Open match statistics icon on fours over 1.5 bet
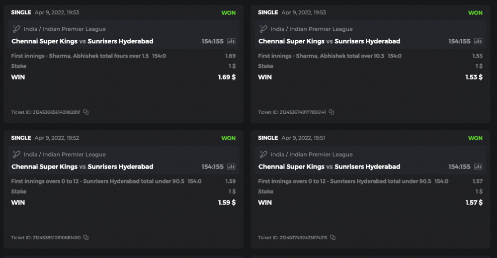Image resolution: width=497 pixels, height=258 pixels. point(232,41)
